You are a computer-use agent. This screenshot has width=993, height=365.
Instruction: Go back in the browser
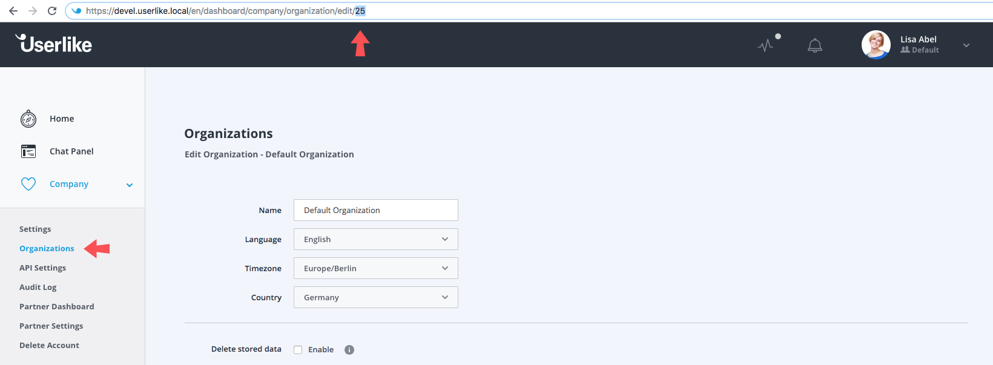pyautogui.click(x=13, y=11)
